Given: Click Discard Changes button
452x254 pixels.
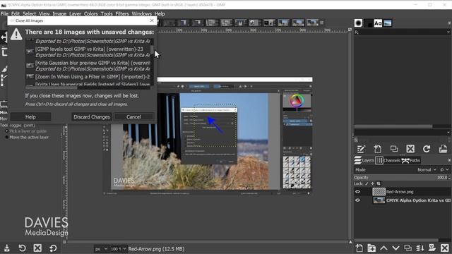Looking at the screenshot, I should pos(92,116).
